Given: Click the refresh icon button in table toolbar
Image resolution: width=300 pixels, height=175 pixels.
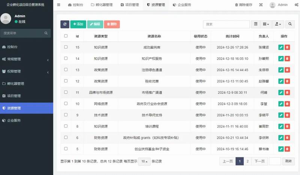Looking at the screenshot, I should 65,24.
